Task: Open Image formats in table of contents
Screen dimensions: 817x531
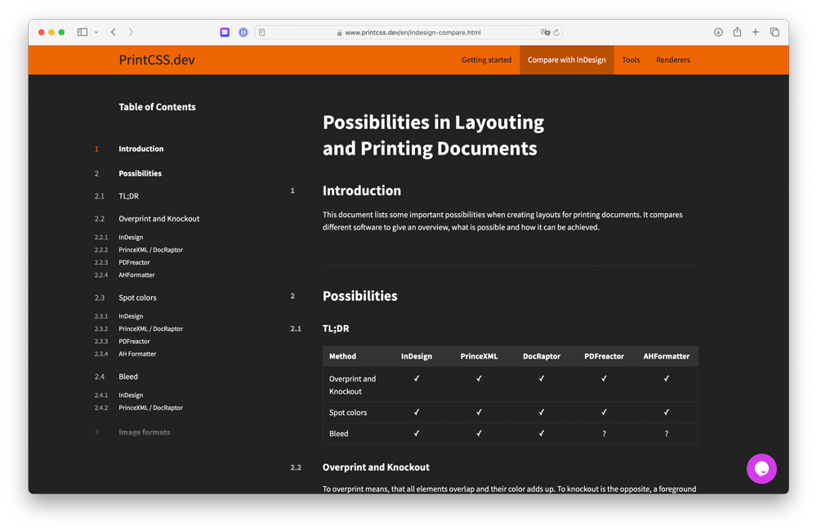Action: [x=145, y=432]
